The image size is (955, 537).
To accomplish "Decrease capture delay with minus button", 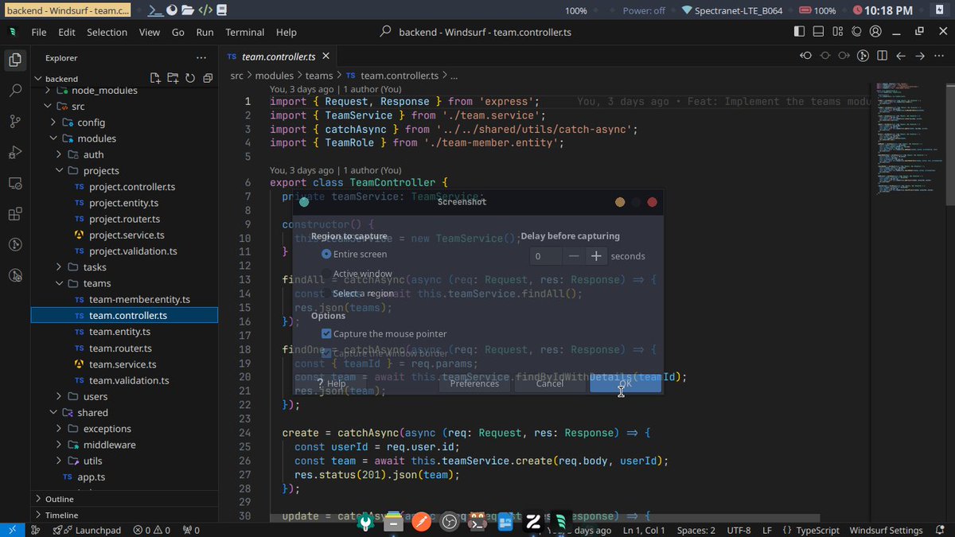I will coord(574,256).
